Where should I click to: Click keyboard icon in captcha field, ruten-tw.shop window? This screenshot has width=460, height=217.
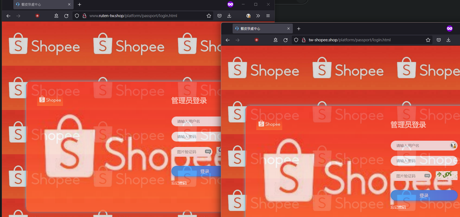[x=208, y=152]
